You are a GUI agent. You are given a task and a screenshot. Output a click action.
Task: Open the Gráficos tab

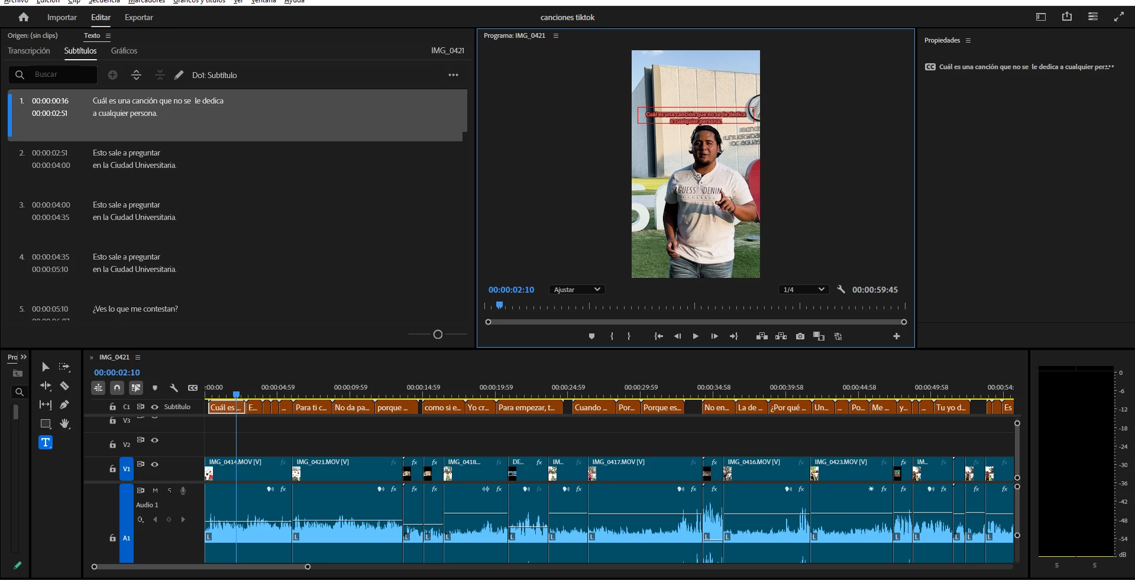[124, 51]
